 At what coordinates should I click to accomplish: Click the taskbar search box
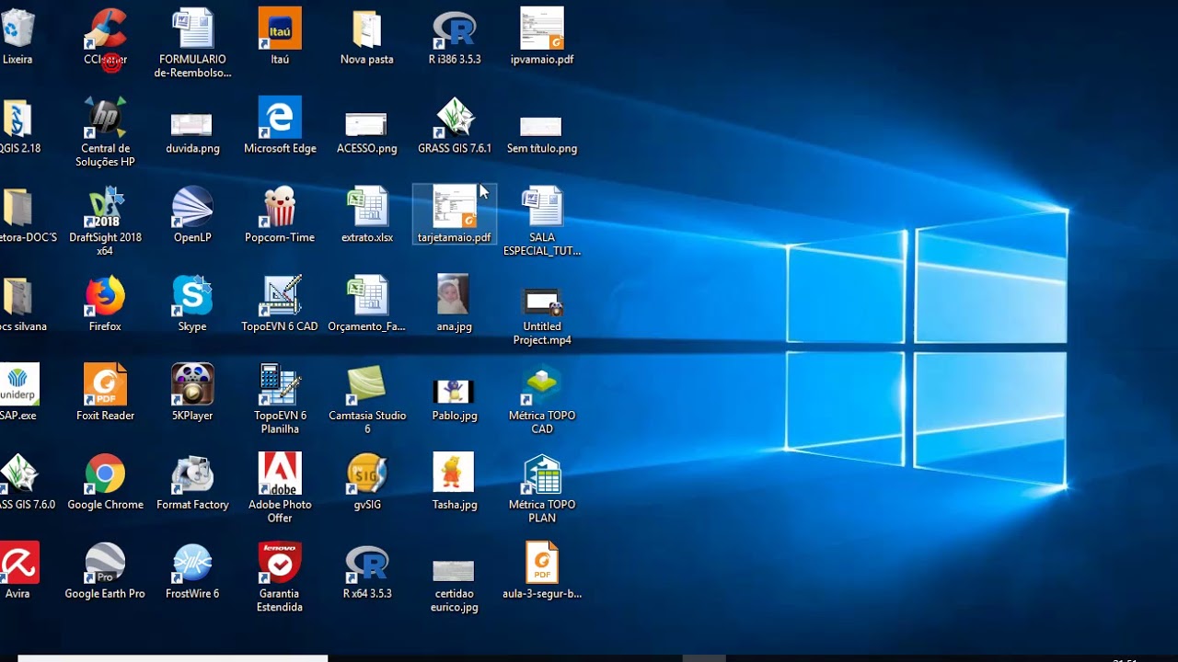tap(173, 658)
